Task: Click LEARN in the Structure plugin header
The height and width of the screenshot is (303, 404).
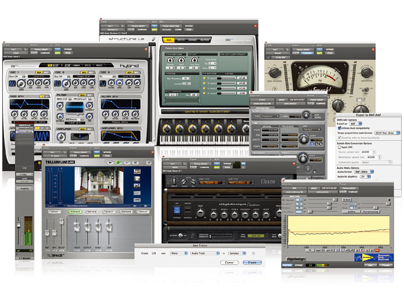Action: tap(178, 29)
